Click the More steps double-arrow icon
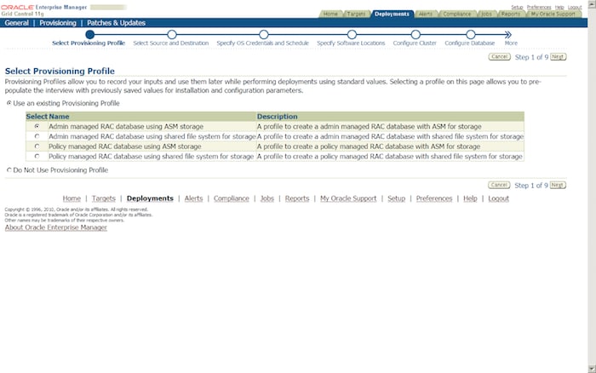The width and height of the screenshot is (596, 373). 507,35
